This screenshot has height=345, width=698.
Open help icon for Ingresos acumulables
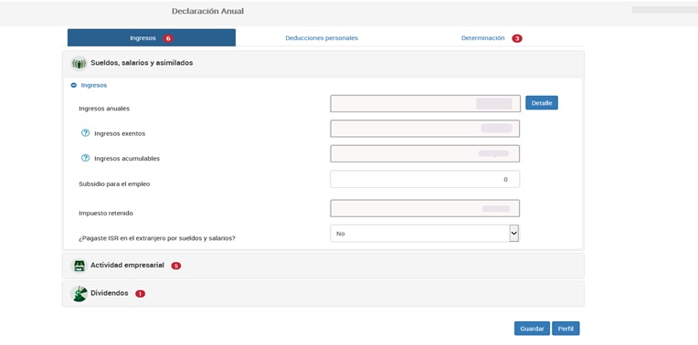click(x=86, y=158)
